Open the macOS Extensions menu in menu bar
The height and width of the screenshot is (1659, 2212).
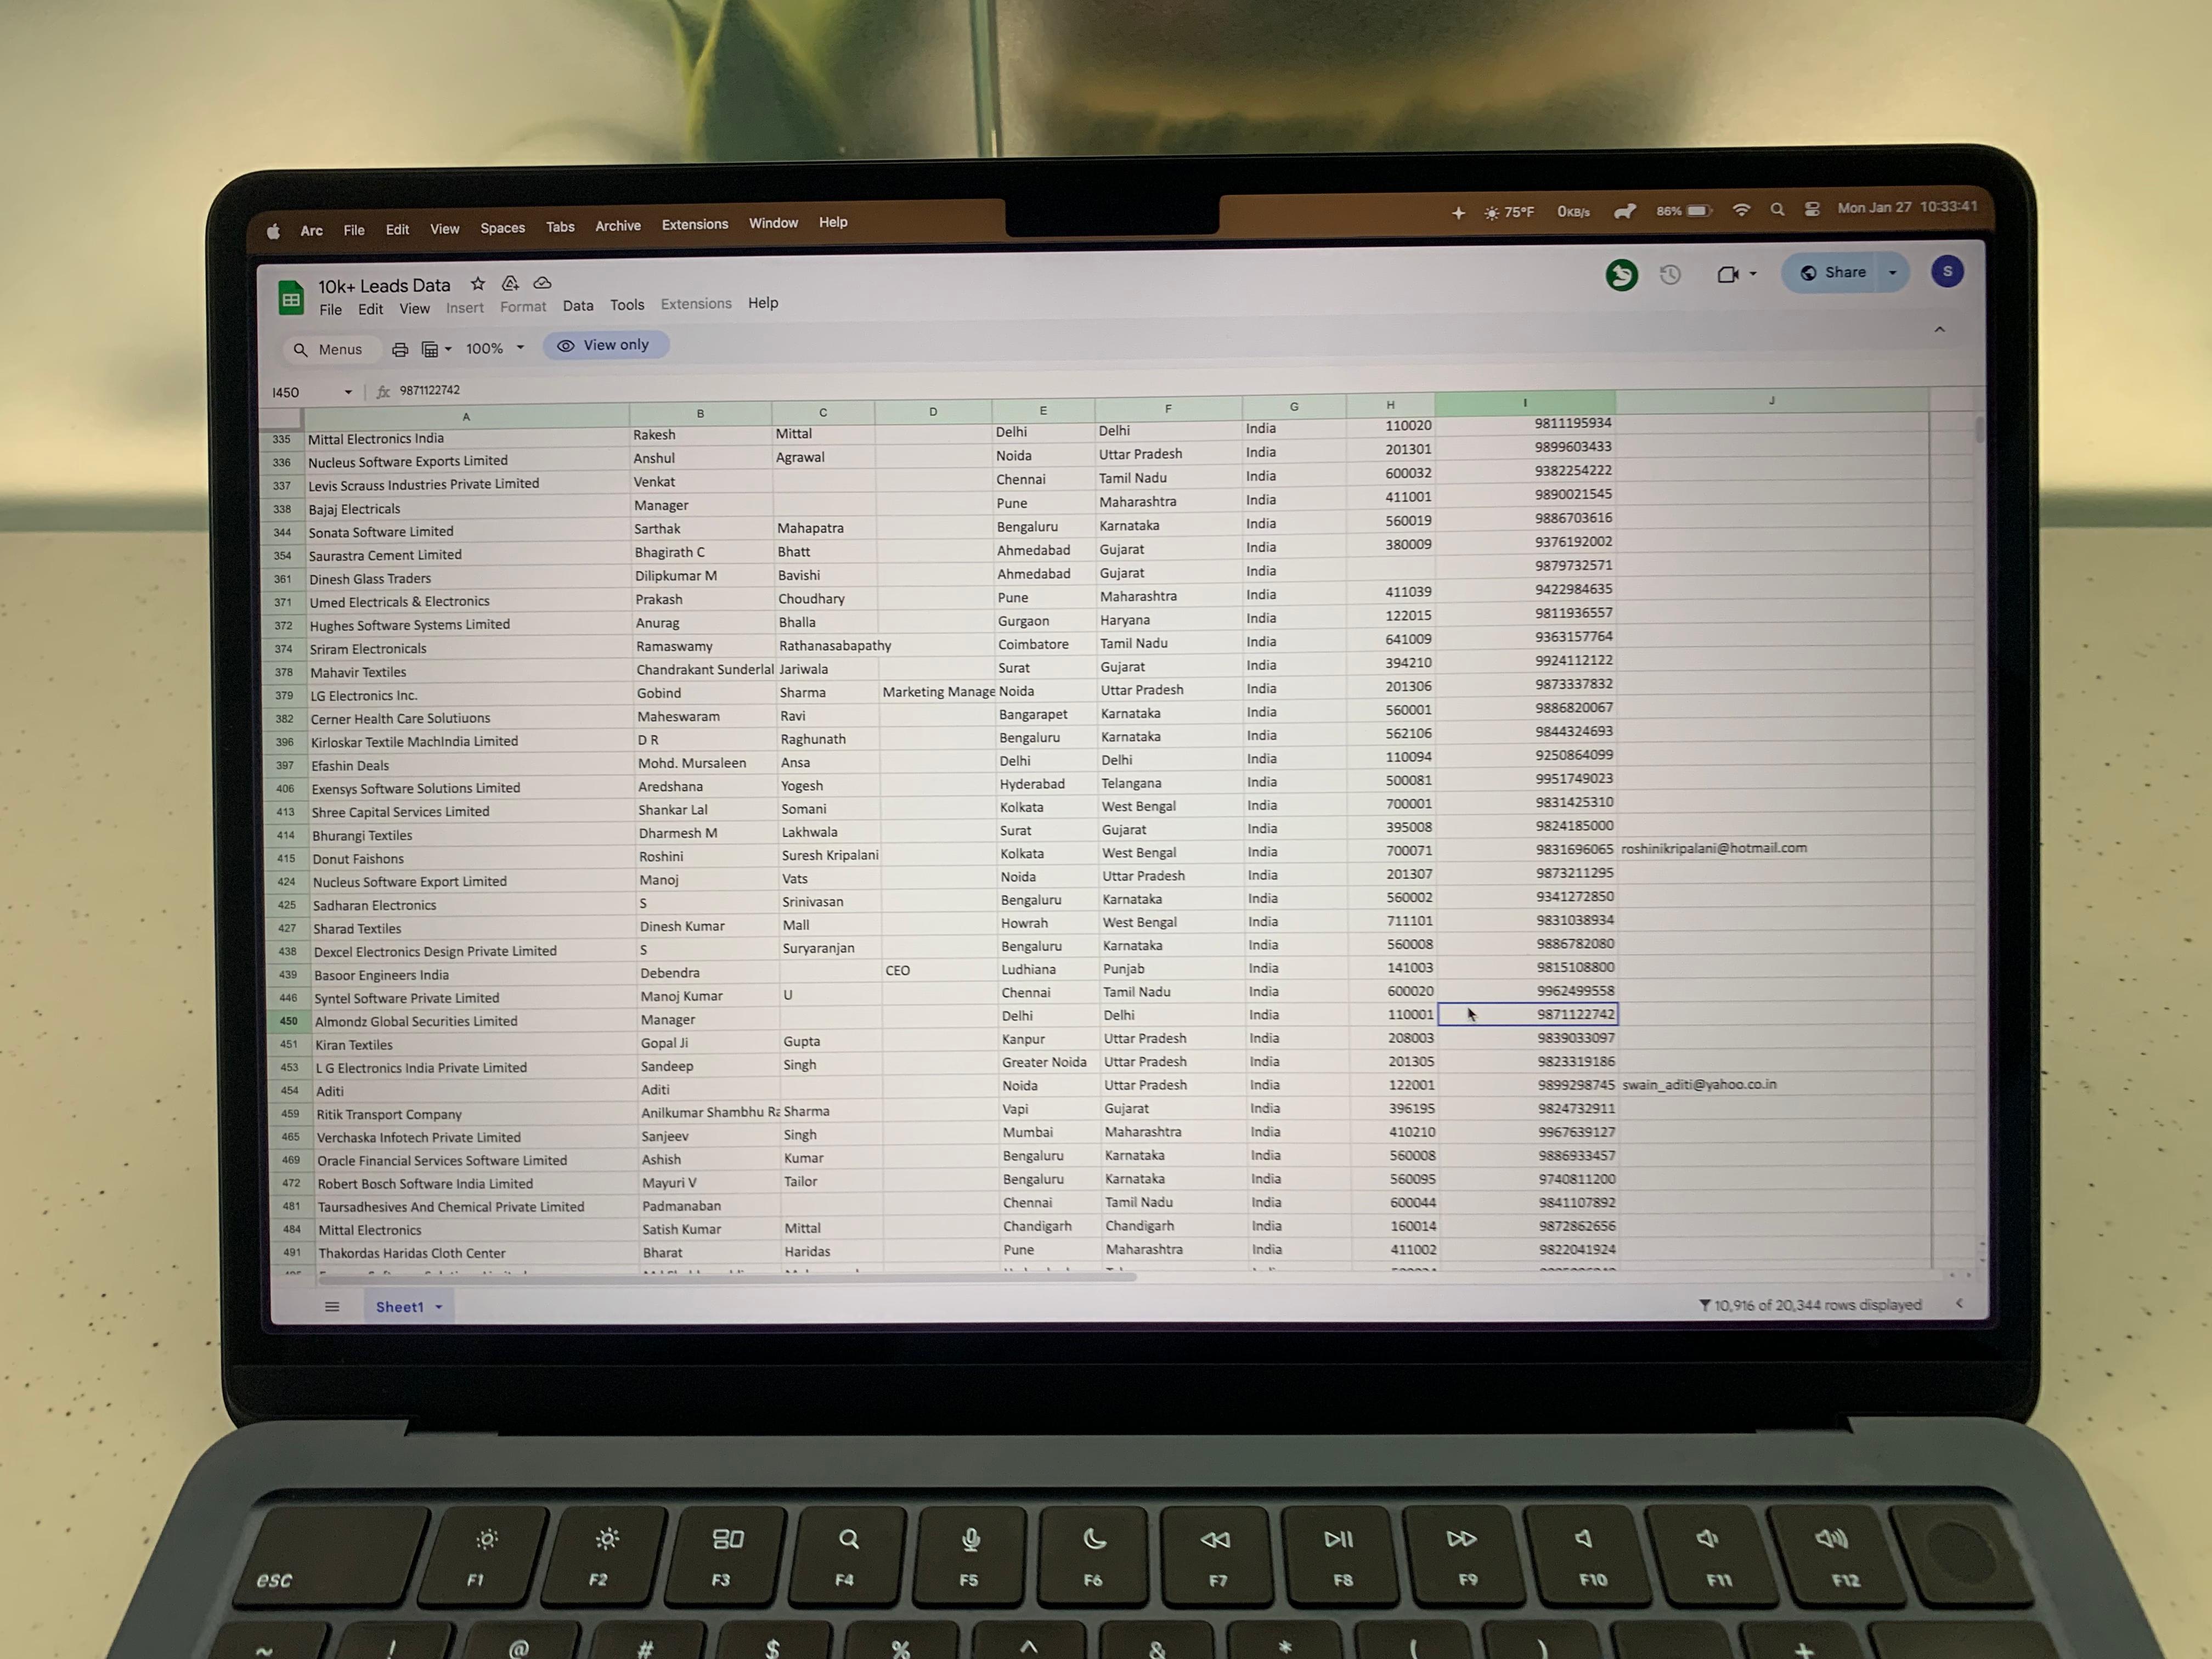point(694,224)
